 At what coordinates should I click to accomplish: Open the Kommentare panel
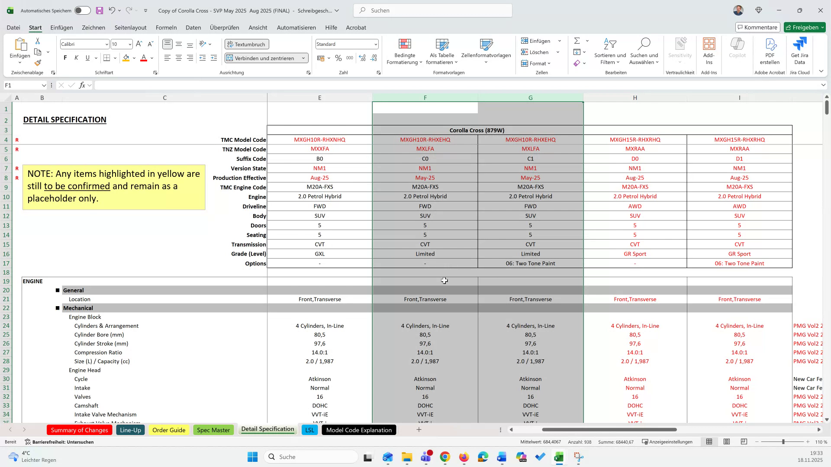757,27
